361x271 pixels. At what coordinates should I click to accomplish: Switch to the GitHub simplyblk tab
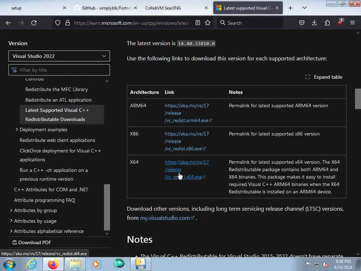[105, 8]
